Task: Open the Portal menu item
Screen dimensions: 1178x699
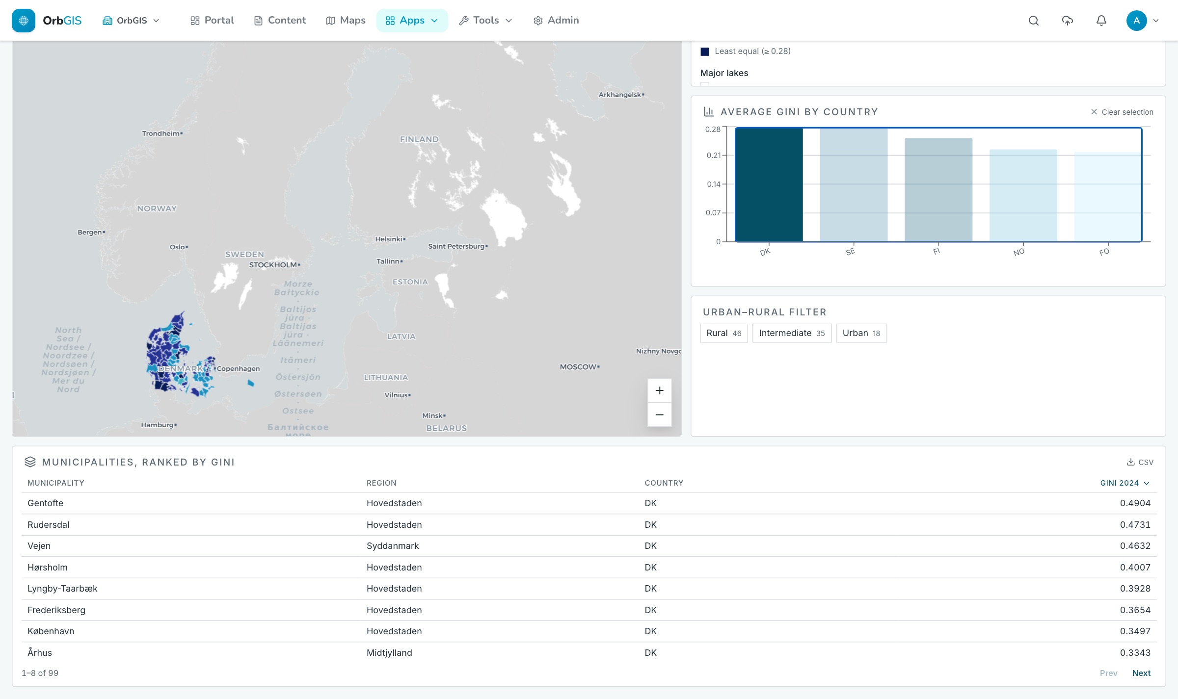Action: (x=212, y=21)
